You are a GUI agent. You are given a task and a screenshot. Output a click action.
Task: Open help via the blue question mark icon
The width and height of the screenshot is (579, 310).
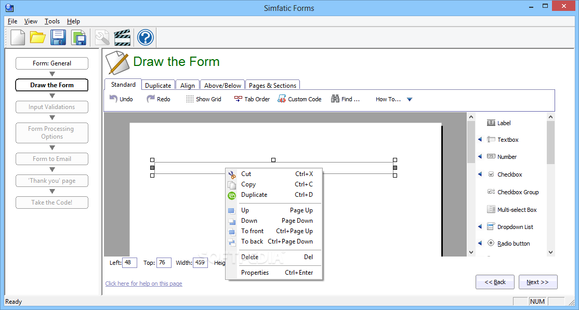pyautogui.click(x=145, y=37)
